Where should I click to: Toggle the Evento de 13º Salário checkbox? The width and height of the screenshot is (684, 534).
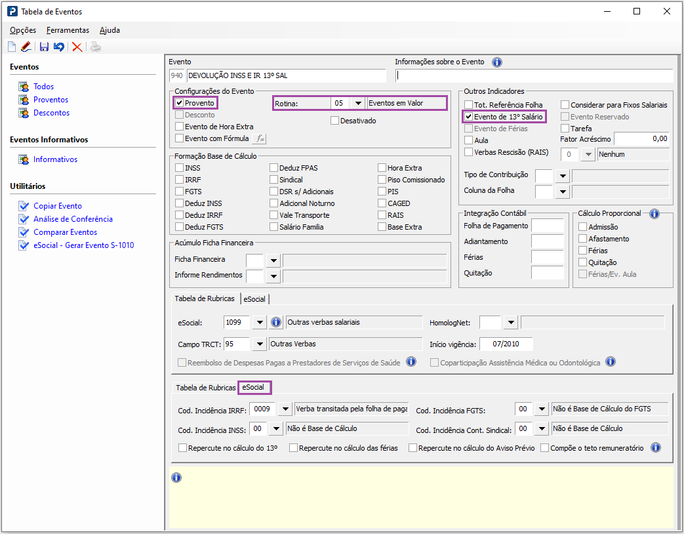click(x=468, y=117)
